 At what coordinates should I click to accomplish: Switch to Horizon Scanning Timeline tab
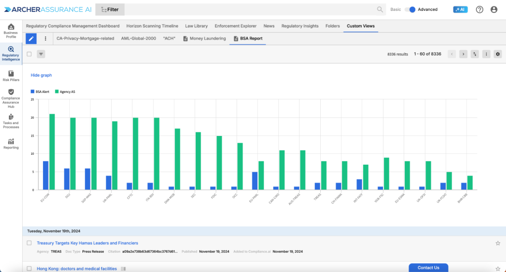pos(152,26)
